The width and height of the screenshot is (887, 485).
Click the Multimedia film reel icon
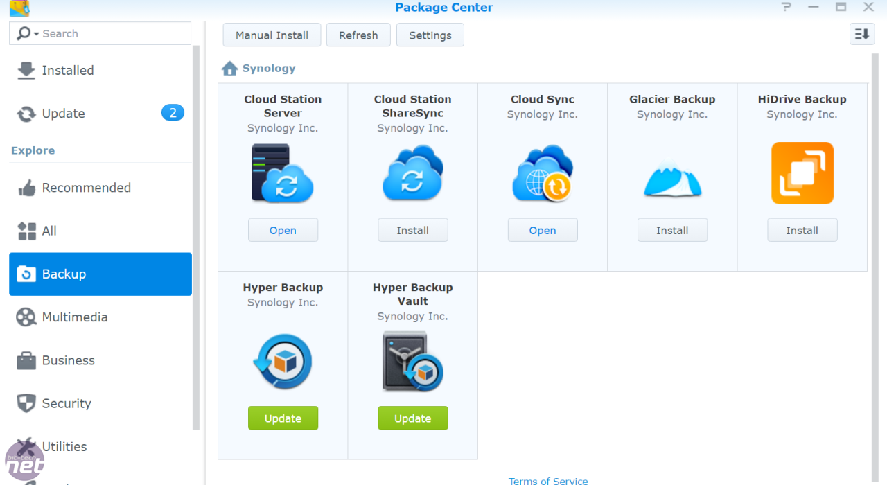[x=26, y=317]
